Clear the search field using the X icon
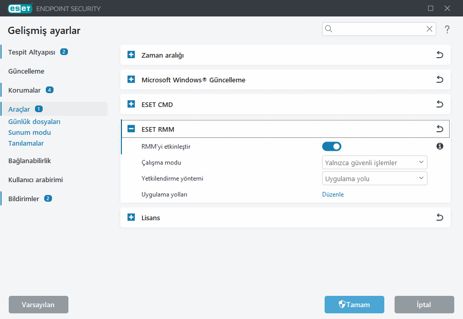Image resolution: width=463 pixels, height=319 pixels. 429,29
